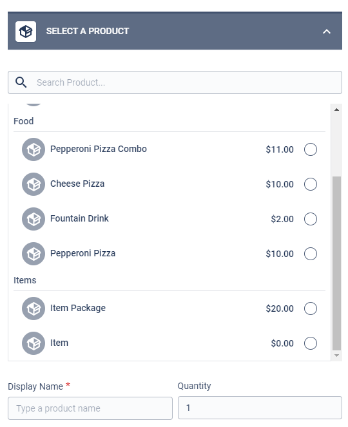The height and width of the screenshot is (427, 348).
Task: Click the Pepperoni Pizza product name
Action: click(x=83, y=254)
